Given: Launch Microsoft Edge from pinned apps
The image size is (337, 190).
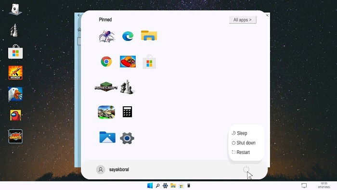Looking at the screenshot, I should (x=128, y=36).
